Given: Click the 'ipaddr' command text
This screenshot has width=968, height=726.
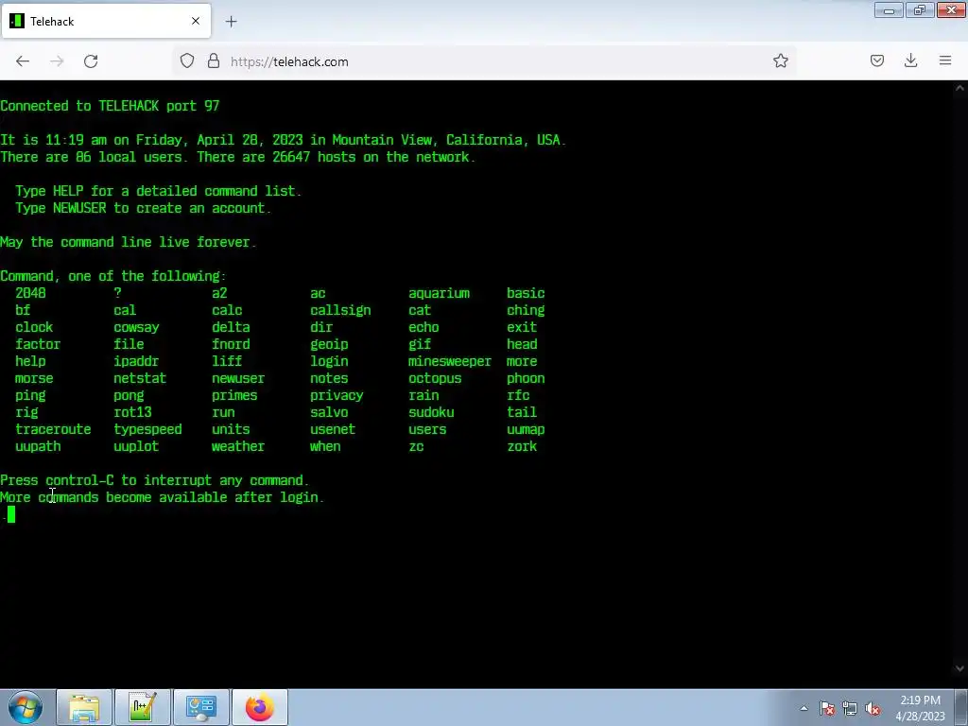Looking at the screenshot, I should coord(136,361).
